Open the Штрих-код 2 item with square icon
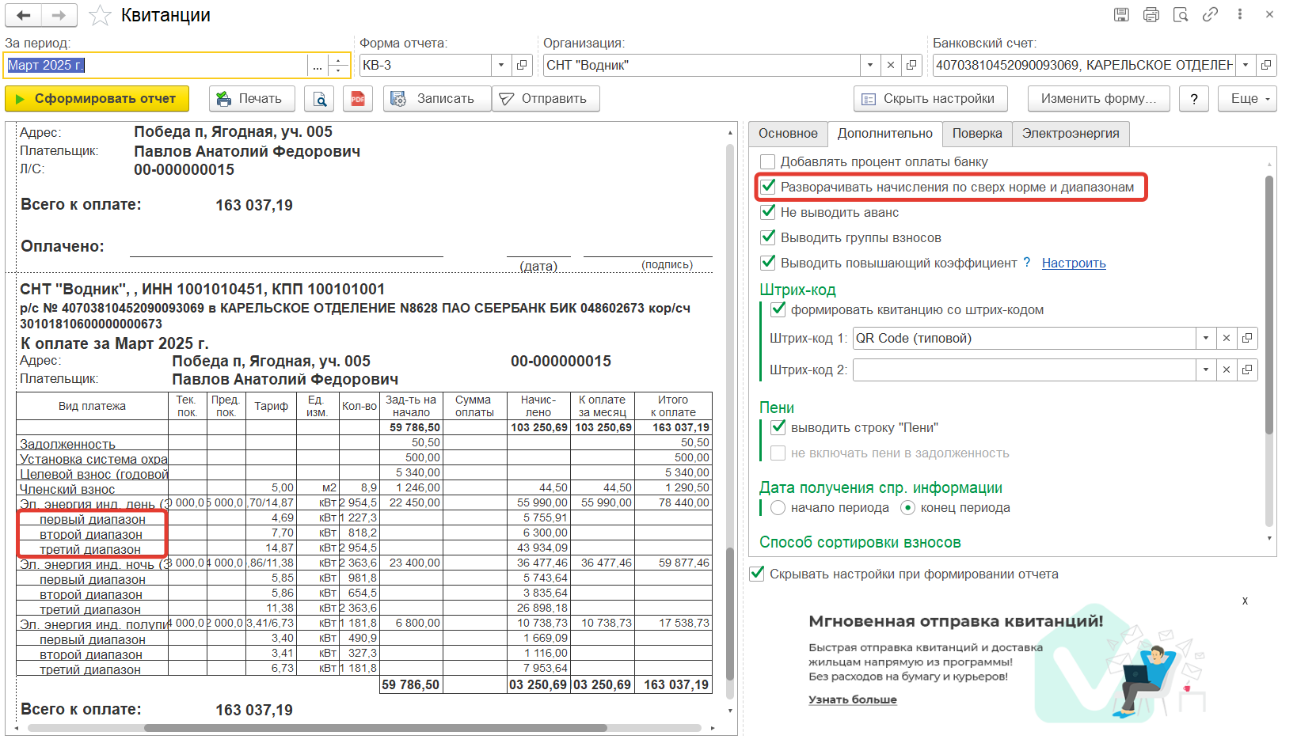Image resolution: width=1297 pixels, height=743 pixels. click(x=1247, y=370)
